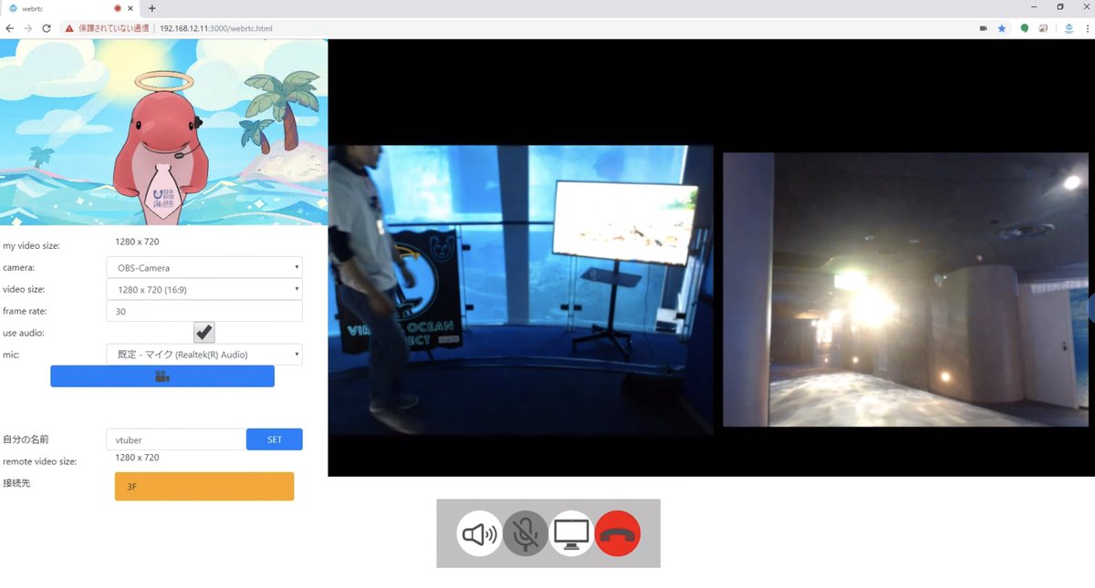Open the mic dropdown showing Realtek Audio
1095x588 pixels.
coord(204,355)
